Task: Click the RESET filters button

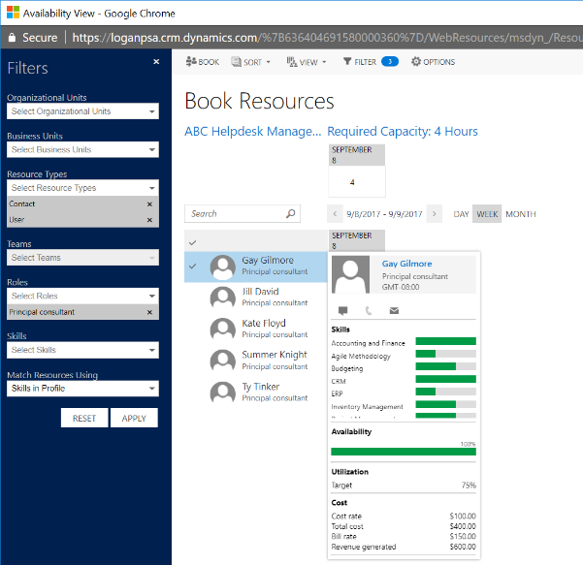Action: 84,418
